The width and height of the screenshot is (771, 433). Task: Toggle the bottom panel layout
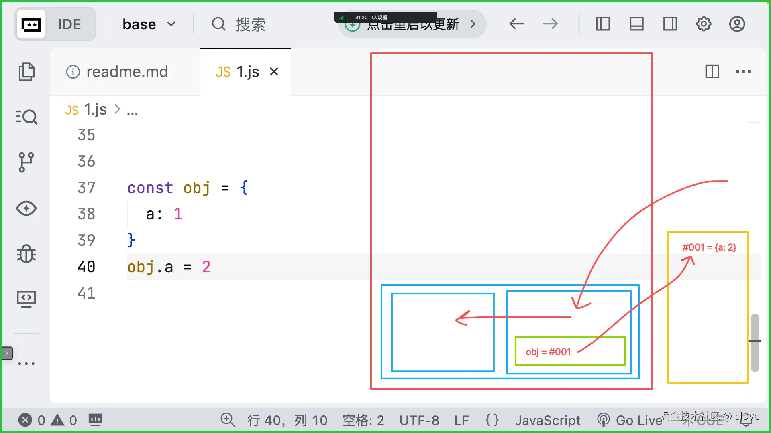[636, 24]
